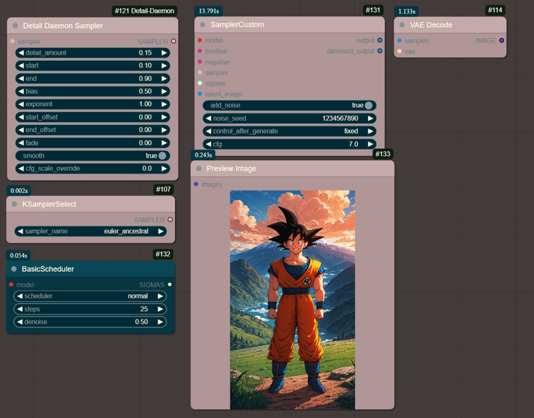Collapse the Detail Daemon Sampler node via its title dot

pyautogui.click(x=15, y=25)
